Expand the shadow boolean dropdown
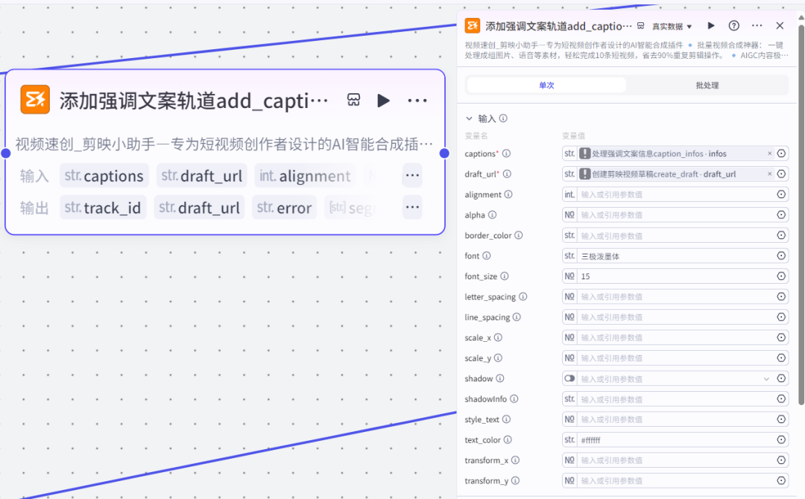 [766, 379]
